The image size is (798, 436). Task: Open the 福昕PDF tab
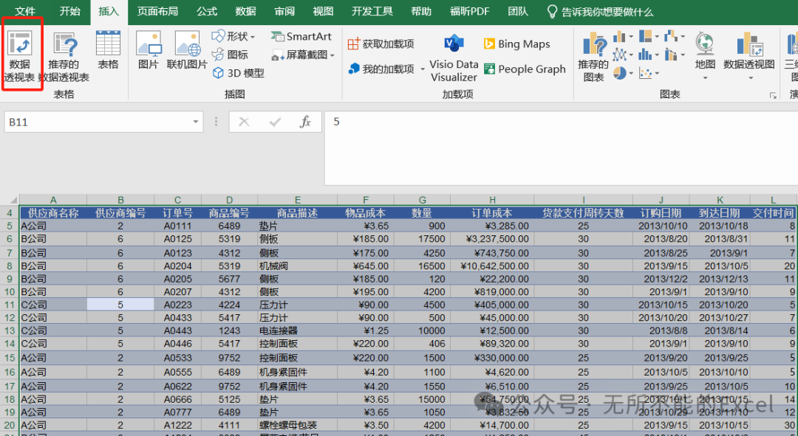[469, 11]
